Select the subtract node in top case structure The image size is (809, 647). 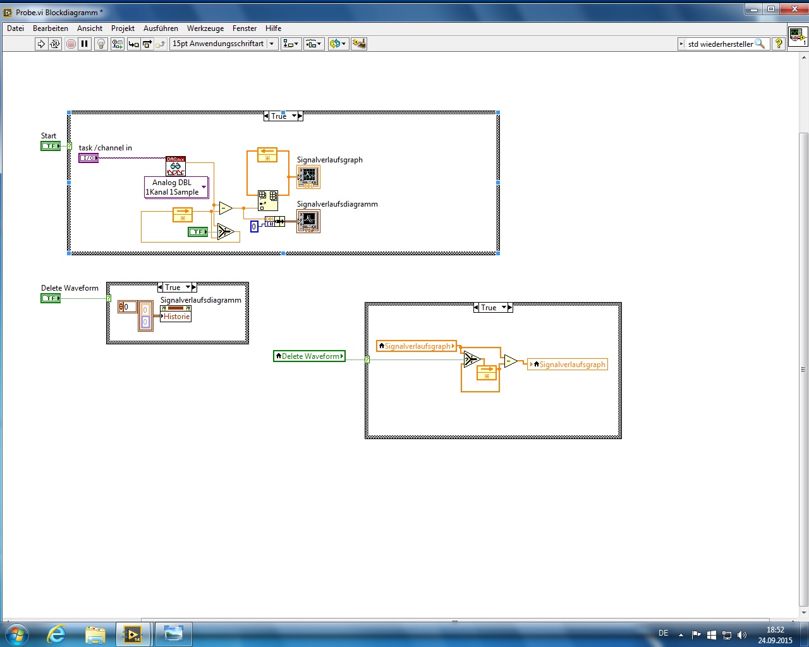(x=226, y=208)
